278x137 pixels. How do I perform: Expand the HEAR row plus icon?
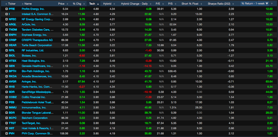[6, 45]
